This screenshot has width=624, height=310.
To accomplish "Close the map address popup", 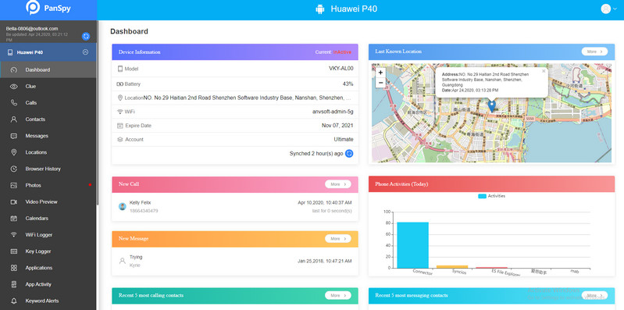I will (544, 71).
